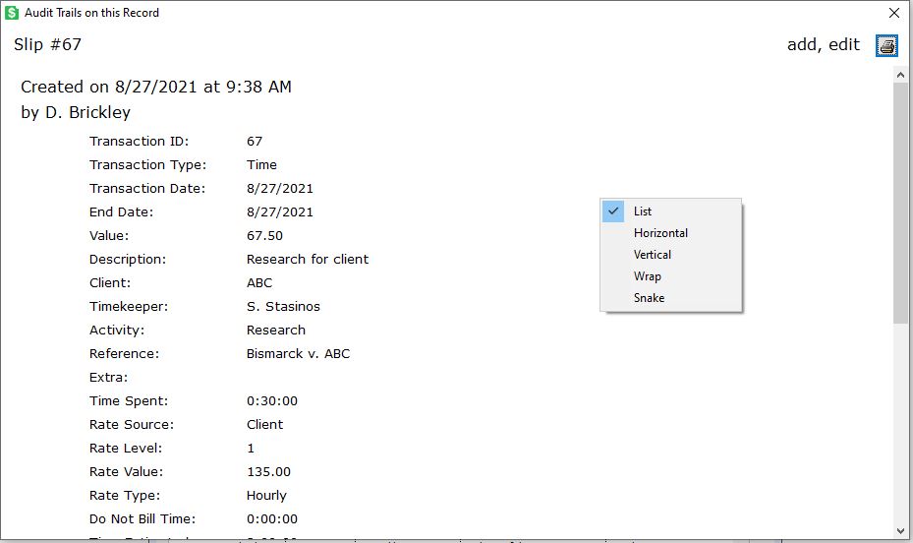Viewport: 913px width, 543px height.
Task: Choose Snake from the context menu
Action: 671,298
